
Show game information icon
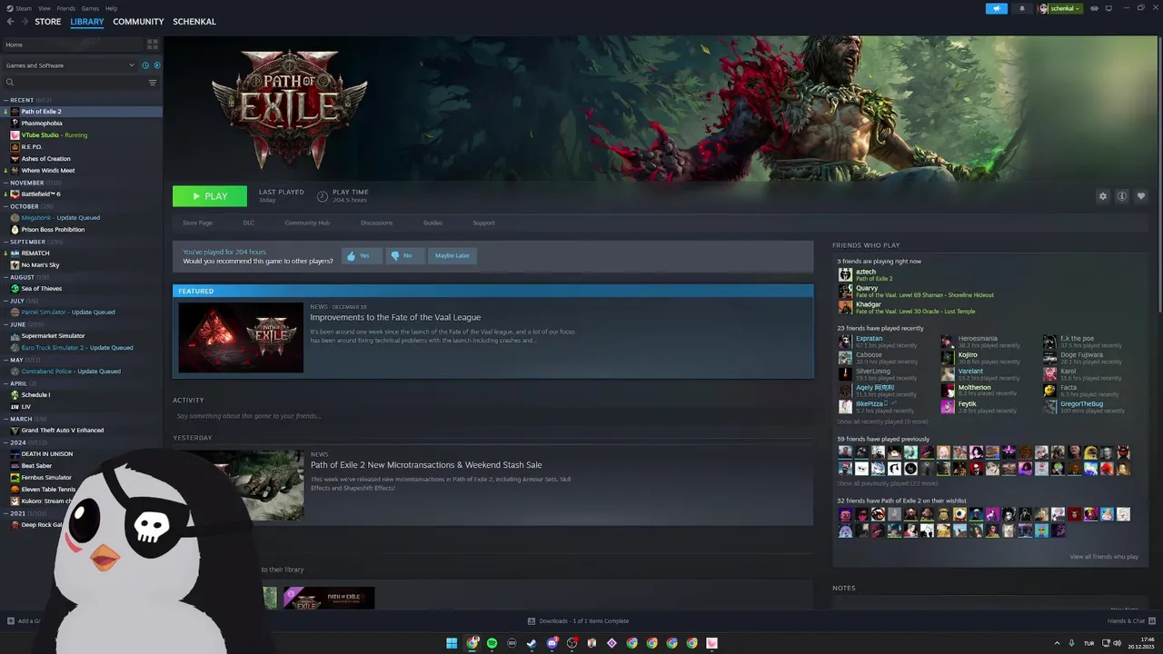pyautogui.click(x=1122, y=196)
